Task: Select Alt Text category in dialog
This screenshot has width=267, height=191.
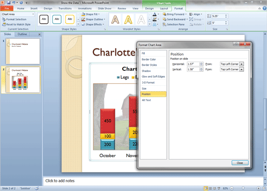Action: (x=153, y=100)
